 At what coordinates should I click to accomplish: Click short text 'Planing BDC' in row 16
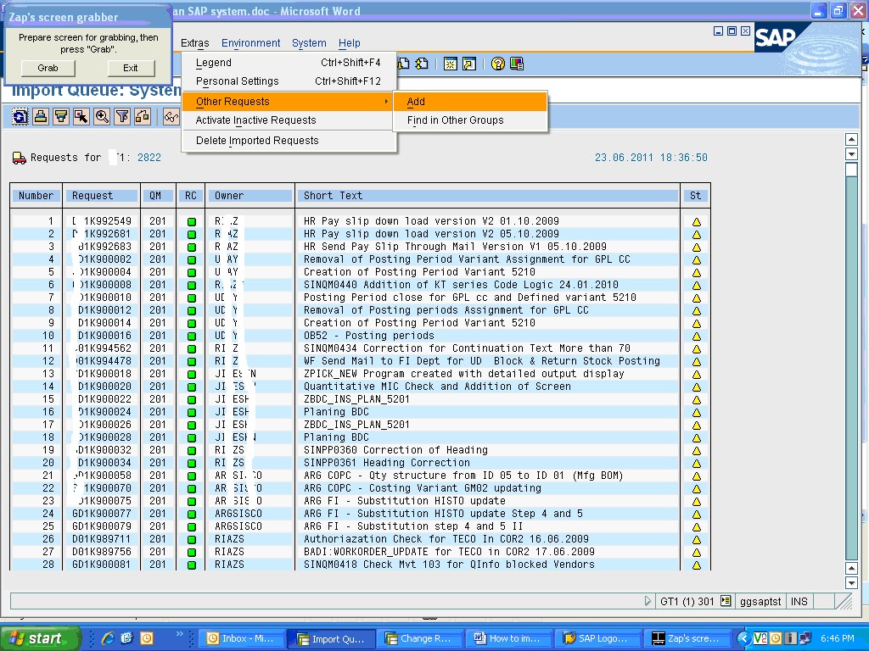point(336,413)
